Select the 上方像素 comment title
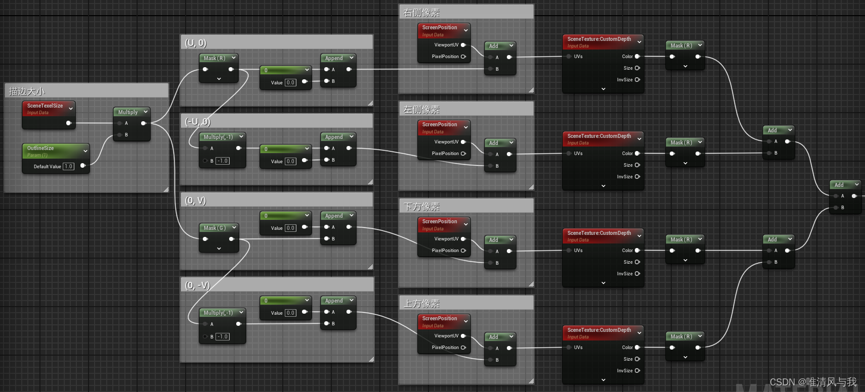This screenshot has height=392, width=865. click(421, 304)
